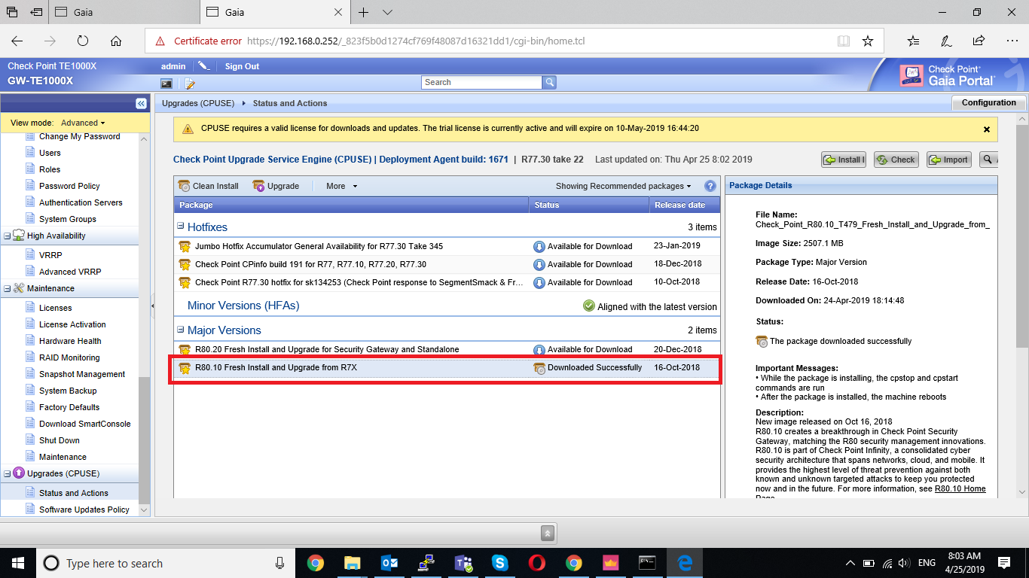Click the Upgrade toolbar button
The width and height of the screenshot is (1029, 578).
click(276, 186)
